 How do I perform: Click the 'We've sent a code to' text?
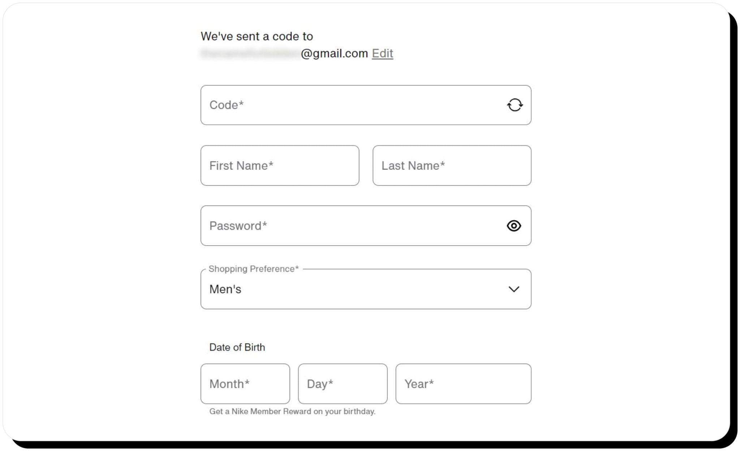click(x=257, y=36)
